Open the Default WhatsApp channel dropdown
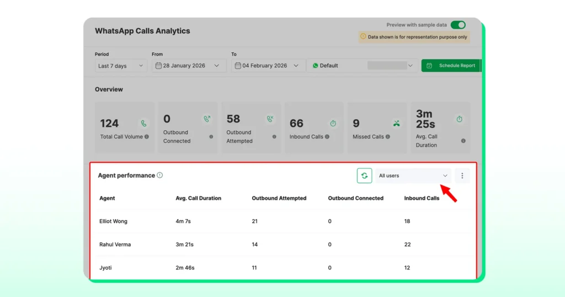The height and width of the screenshot is (297, 565). tap(362, 66)
